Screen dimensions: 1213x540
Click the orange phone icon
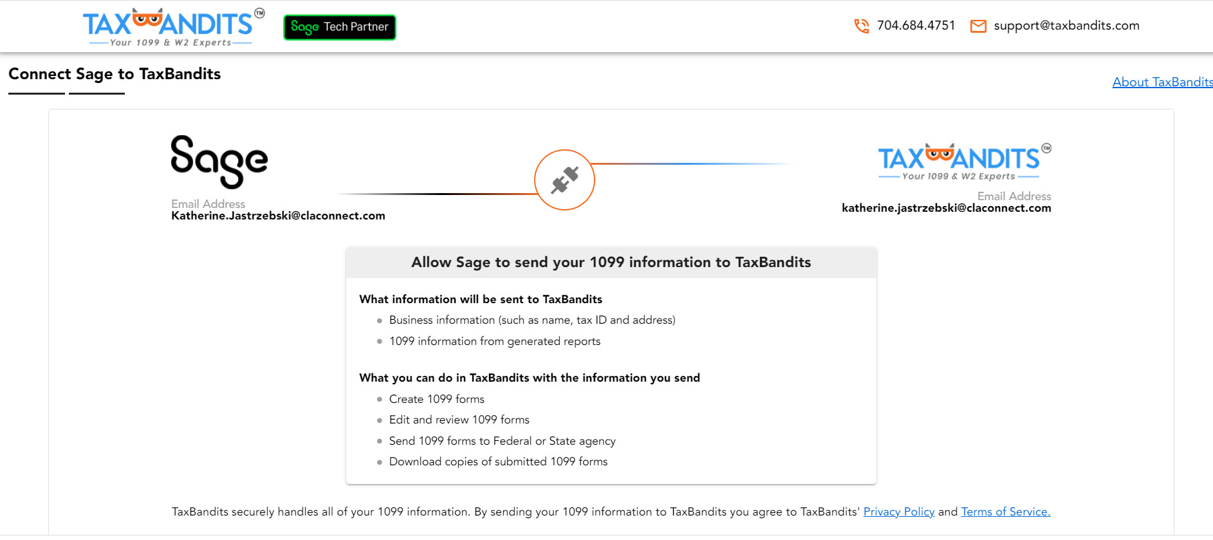(x=861, y=26)
